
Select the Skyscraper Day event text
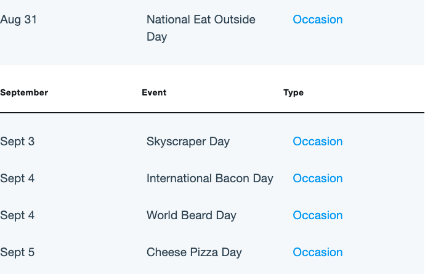click(188, 142)
